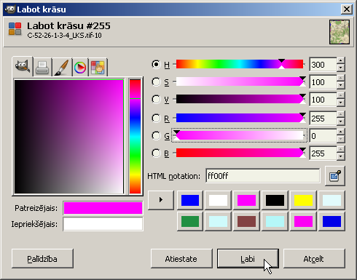Increase the H value with up arrow
Screen dimensions: 357x280
341,61
